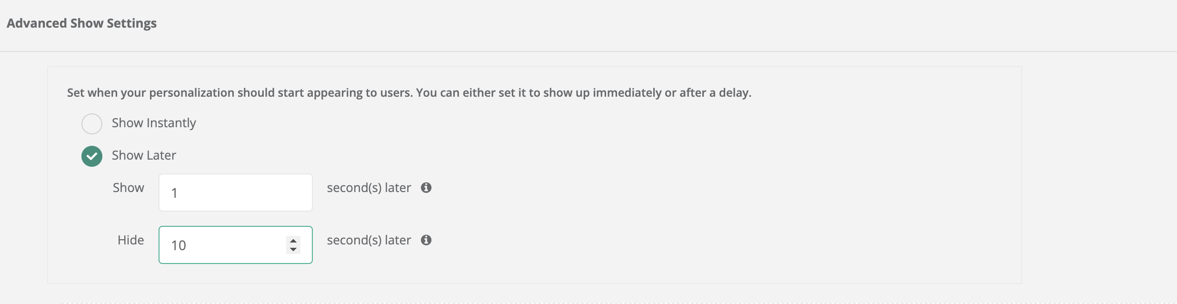Click info icon beside Show seconds field
The height and width of the screenshot is (304, 1177).
coord(426,188)
